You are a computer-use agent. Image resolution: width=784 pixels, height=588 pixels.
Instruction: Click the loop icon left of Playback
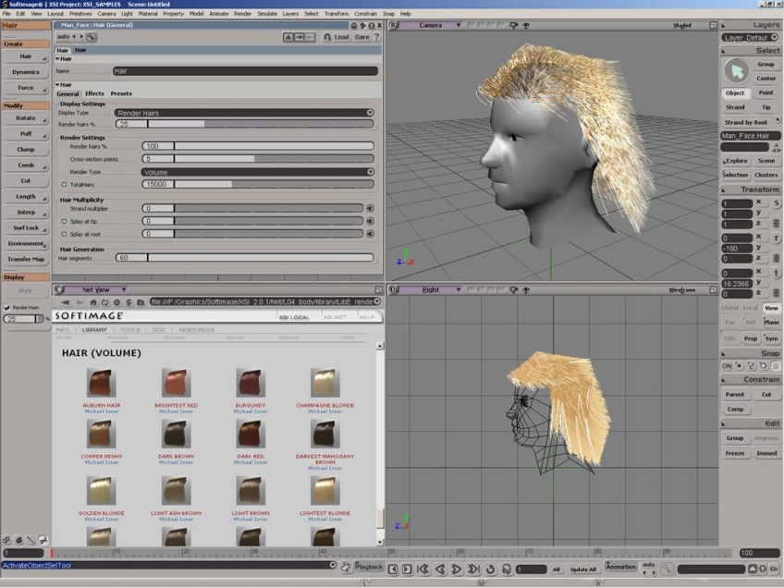pos(345,567)
